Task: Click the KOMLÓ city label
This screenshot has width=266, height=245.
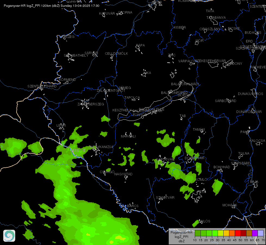Action: click(x=201, y=180)
